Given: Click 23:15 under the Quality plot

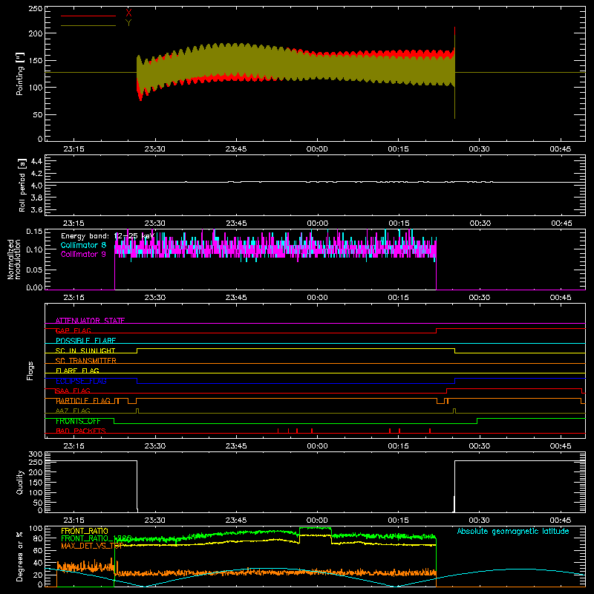Looking at the screenshot, I should coord(74,520).
